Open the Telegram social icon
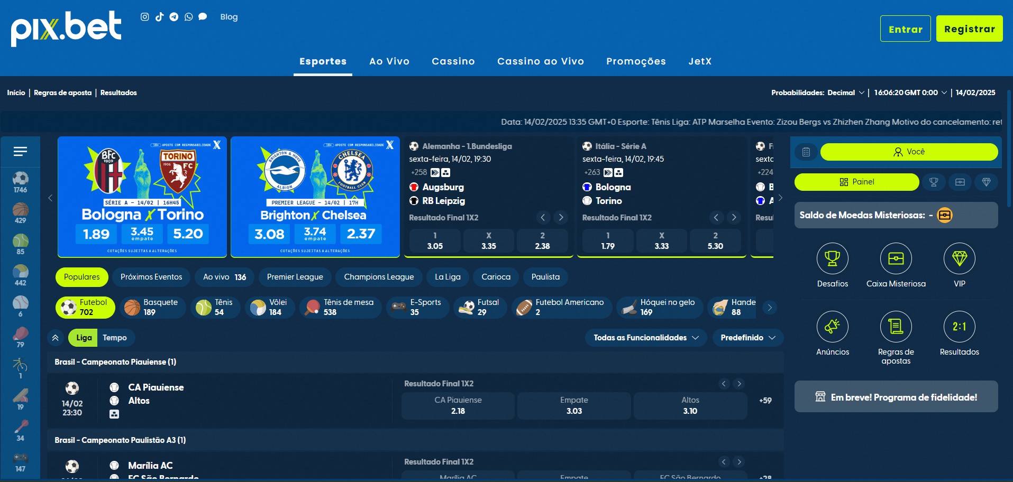Image resolution: width=1013 pixels, height=482 pixels. 174,17
